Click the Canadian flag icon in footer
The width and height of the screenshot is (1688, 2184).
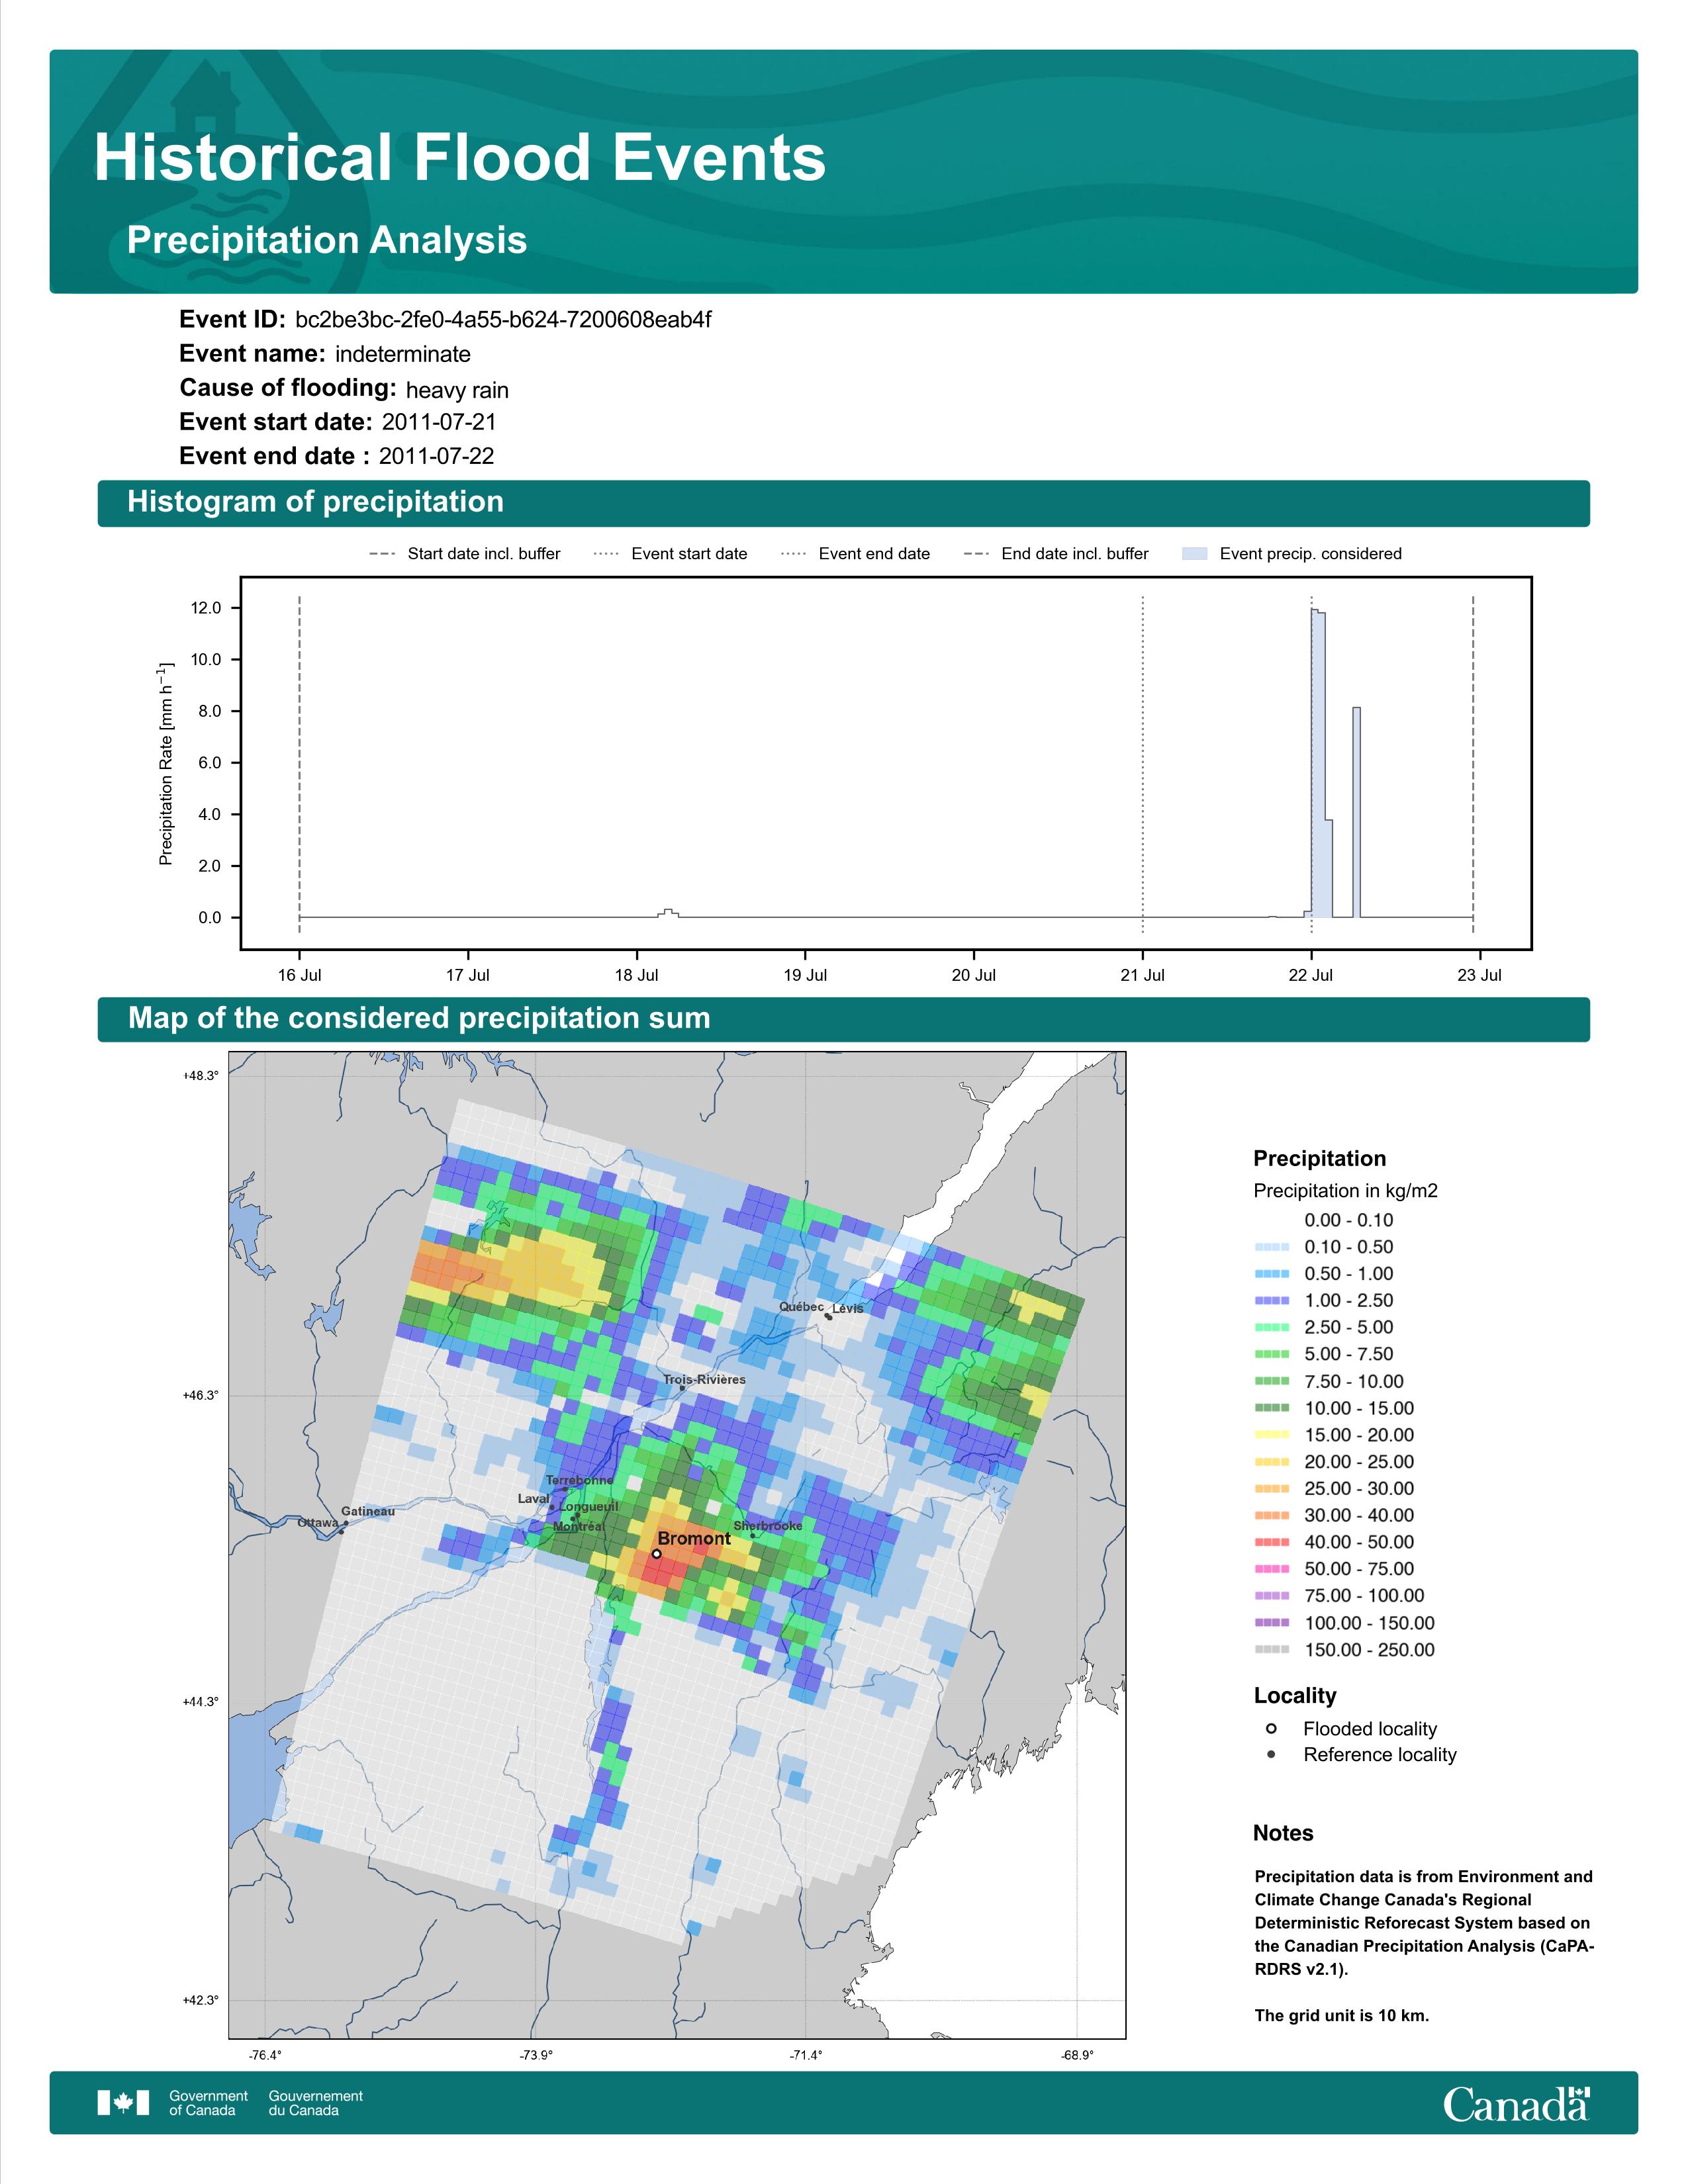coord(123,2103)
